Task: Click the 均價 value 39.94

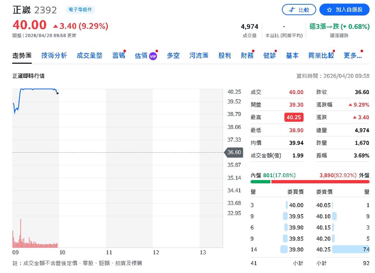Action: [296, 143]
